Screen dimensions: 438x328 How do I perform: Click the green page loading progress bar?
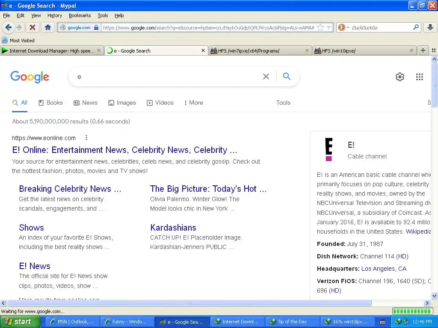pyautogui.click(x=413, y=311)
